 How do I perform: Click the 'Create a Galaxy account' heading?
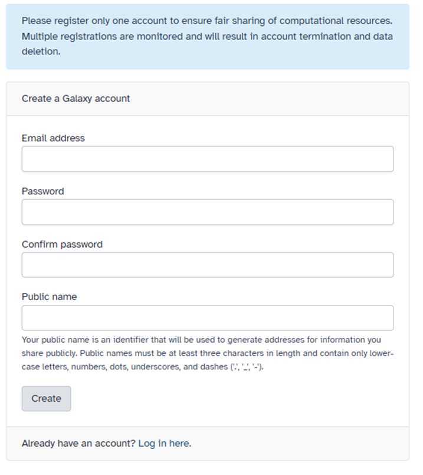[76, 99]
